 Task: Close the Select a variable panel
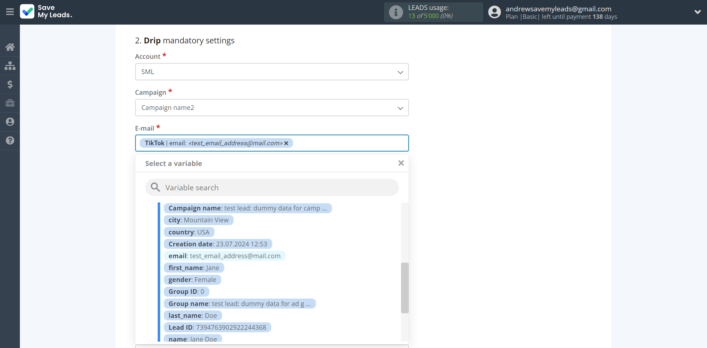click(401, 163)
